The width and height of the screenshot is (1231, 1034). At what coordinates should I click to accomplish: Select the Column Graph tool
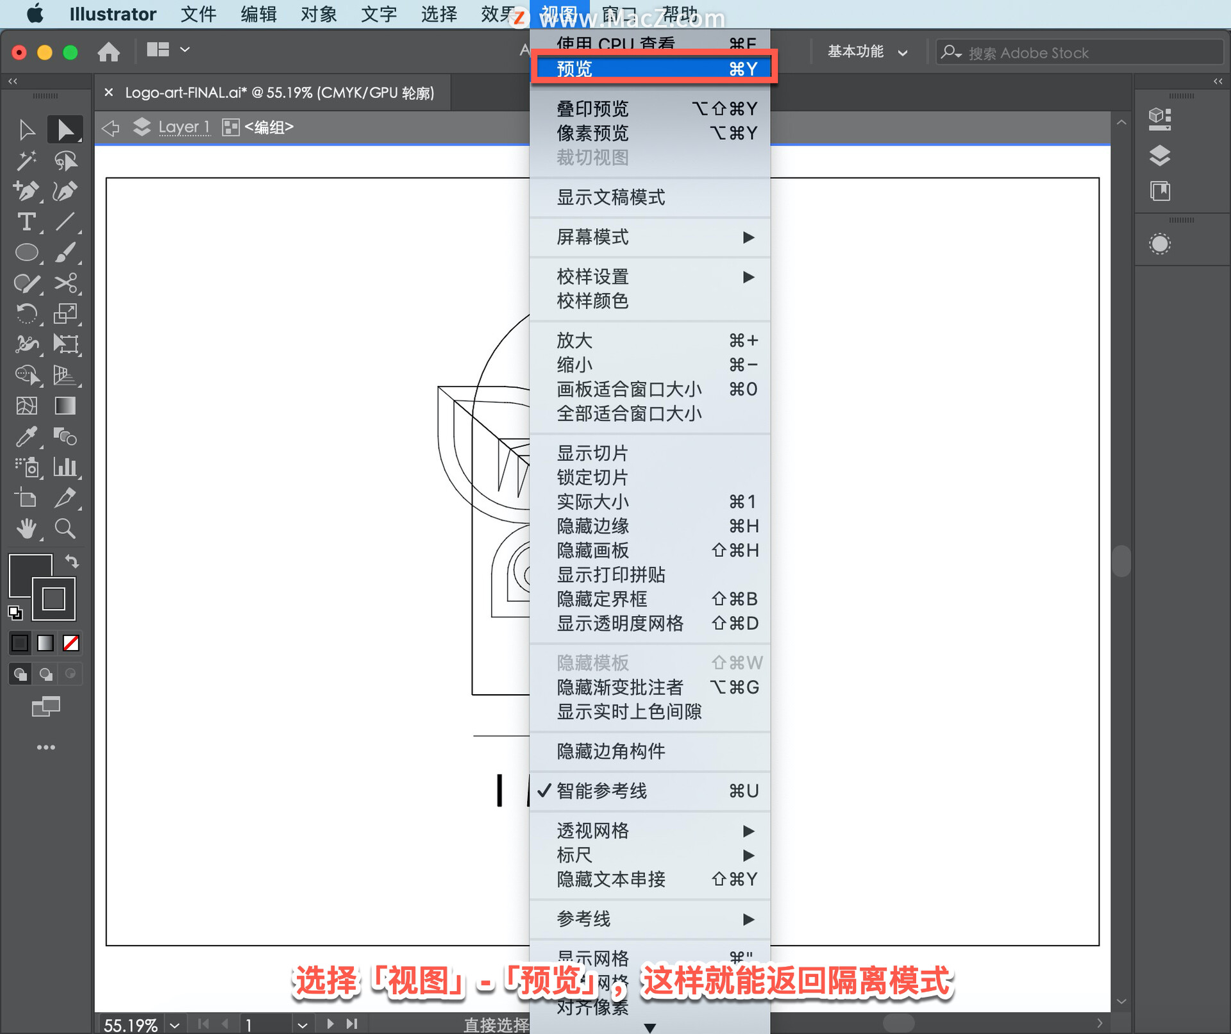coord(65,467)
